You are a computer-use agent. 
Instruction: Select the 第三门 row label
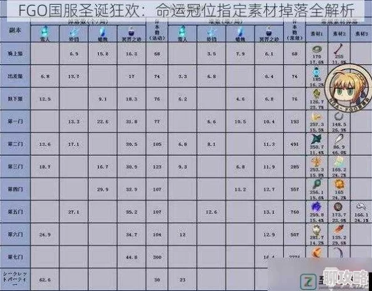coord(15,166)
